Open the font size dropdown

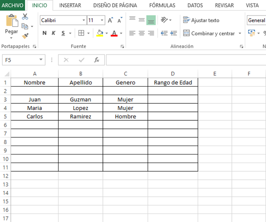102,20
